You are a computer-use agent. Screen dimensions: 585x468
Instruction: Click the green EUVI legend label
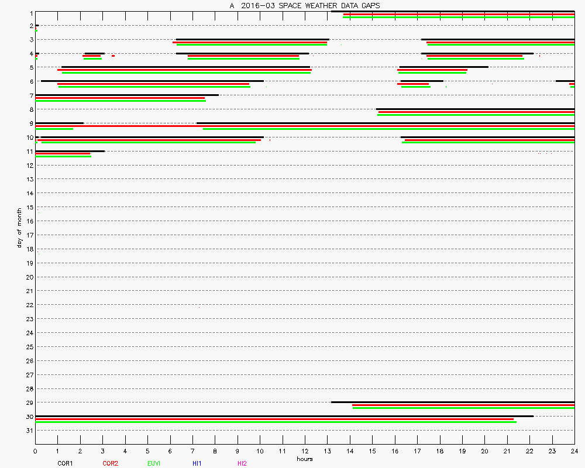coord(154,463)
